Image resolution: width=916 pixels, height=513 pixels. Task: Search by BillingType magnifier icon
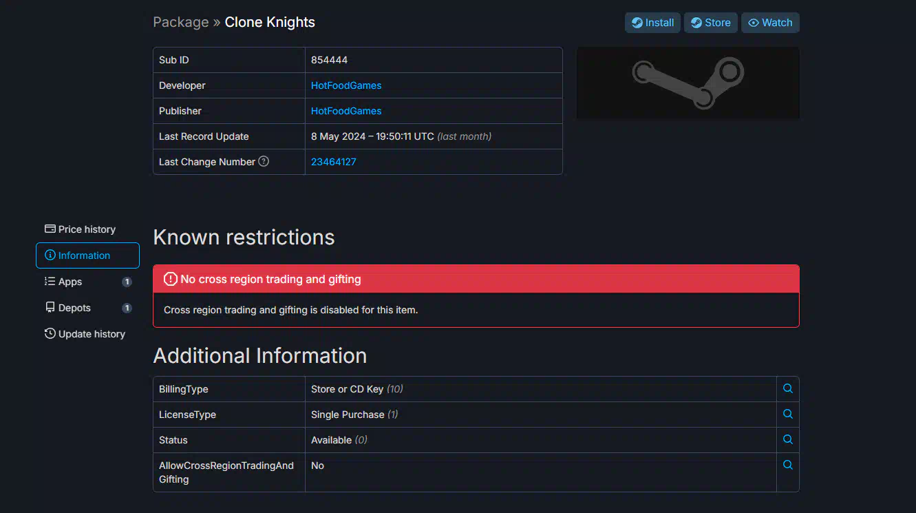click(788, 388)
